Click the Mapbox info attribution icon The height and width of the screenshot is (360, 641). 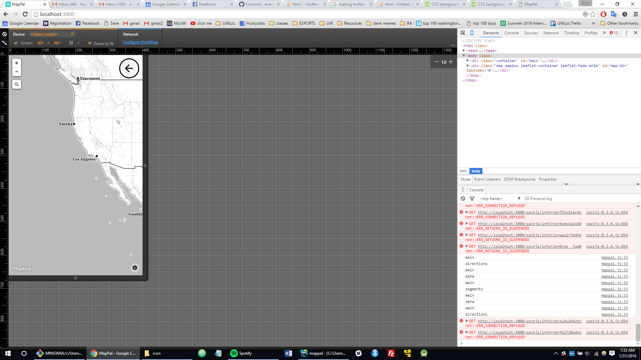click(x=135, y=268)
